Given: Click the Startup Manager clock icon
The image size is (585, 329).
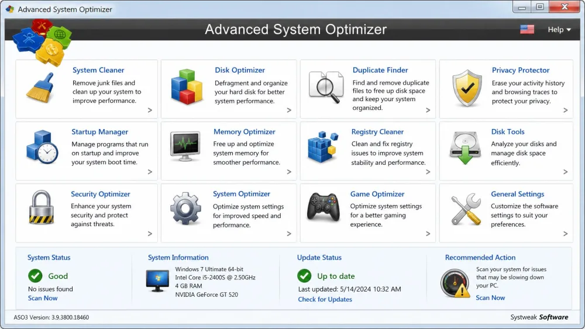Looking at the screenshot, I should tap(42, 147).
